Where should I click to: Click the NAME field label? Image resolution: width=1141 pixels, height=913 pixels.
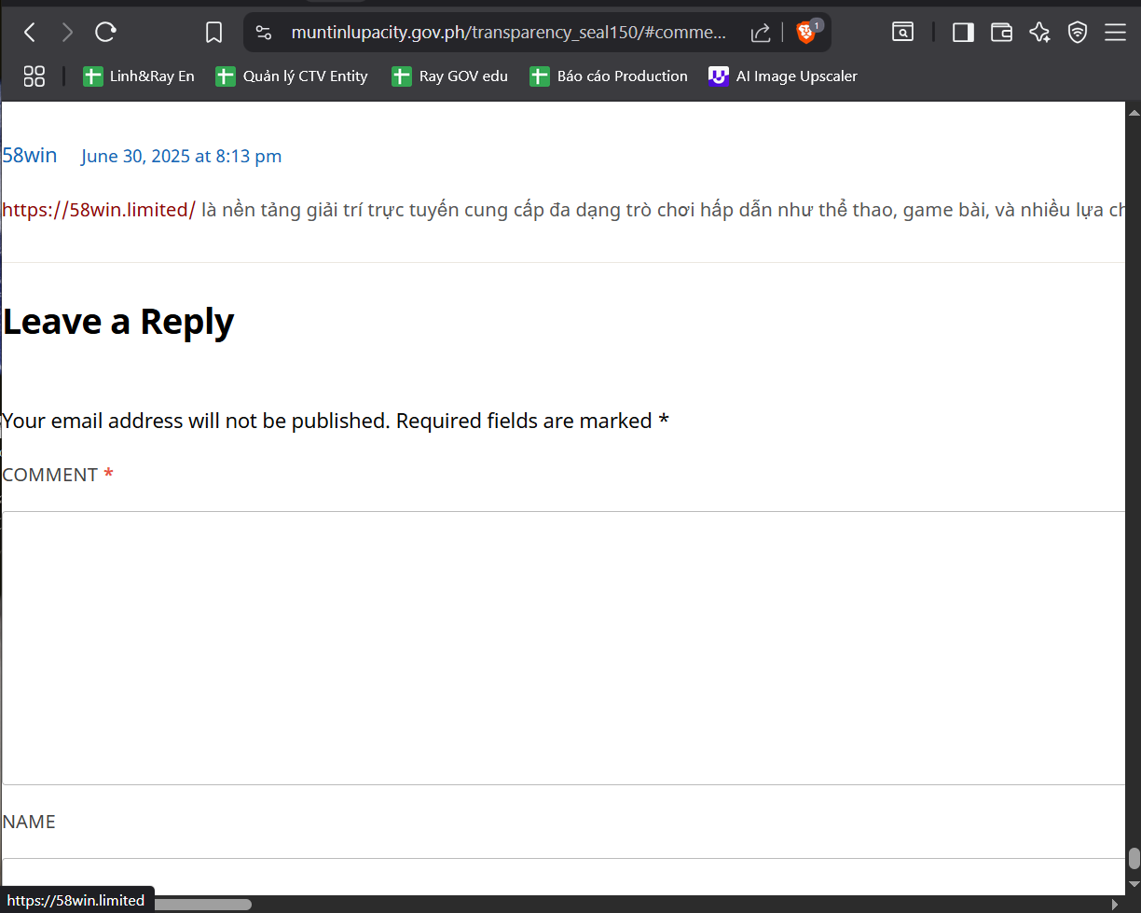29,822
